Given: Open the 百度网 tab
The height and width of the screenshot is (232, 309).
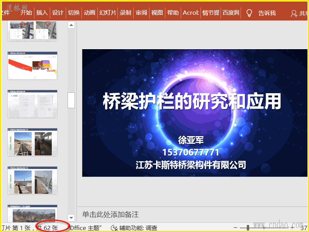Looking at the screenshot, I should point(231,13).
